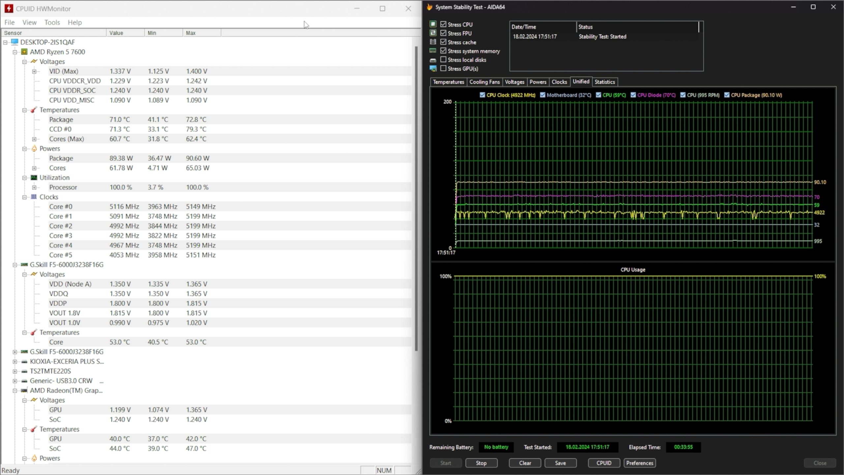Viewport: 844px width, 475px height.
Task: Click the Stress local disks drive icon
Action: coord(433,60)
